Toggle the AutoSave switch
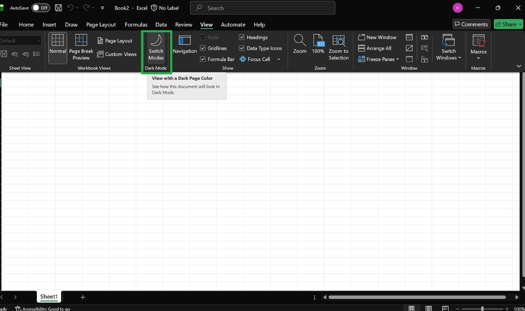This screenshot has width=525, height=311. [41, 8]
